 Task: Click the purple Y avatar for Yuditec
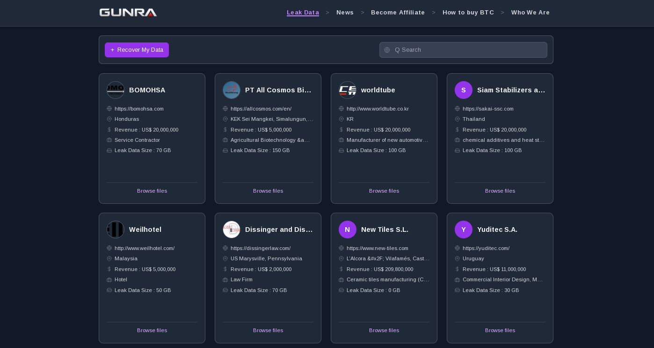(x=464, y=230)
